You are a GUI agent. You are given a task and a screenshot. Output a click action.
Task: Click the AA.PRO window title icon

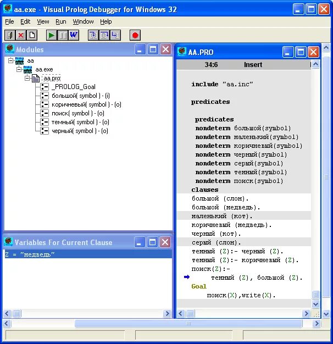pyautogui.click(x=182, y=52)
